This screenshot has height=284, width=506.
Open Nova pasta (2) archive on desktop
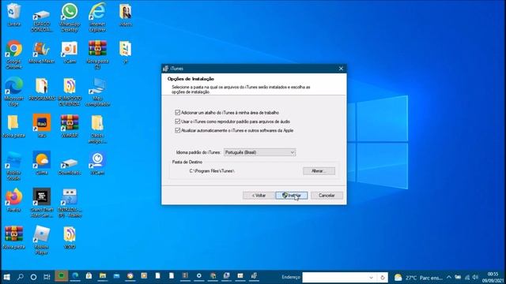click(x=97, y=54)
